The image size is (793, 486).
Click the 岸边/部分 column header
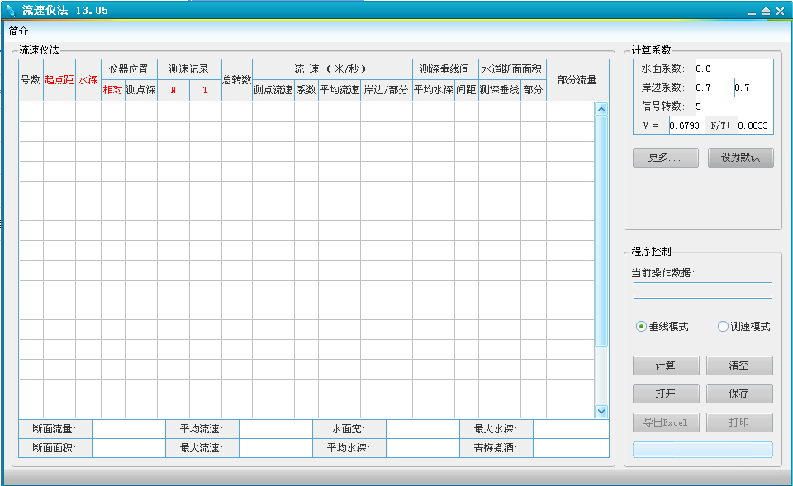tap(387, 90)
